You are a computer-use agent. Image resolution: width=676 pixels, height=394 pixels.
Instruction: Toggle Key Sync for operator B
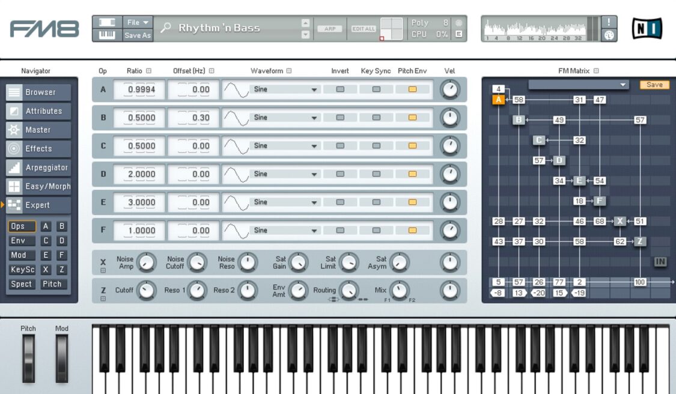(x=376, y=117)
